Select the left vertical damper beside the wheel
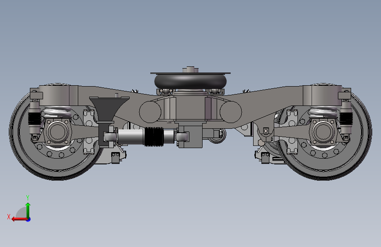Viewport: 381px width, 247px height. coord(35,117)
